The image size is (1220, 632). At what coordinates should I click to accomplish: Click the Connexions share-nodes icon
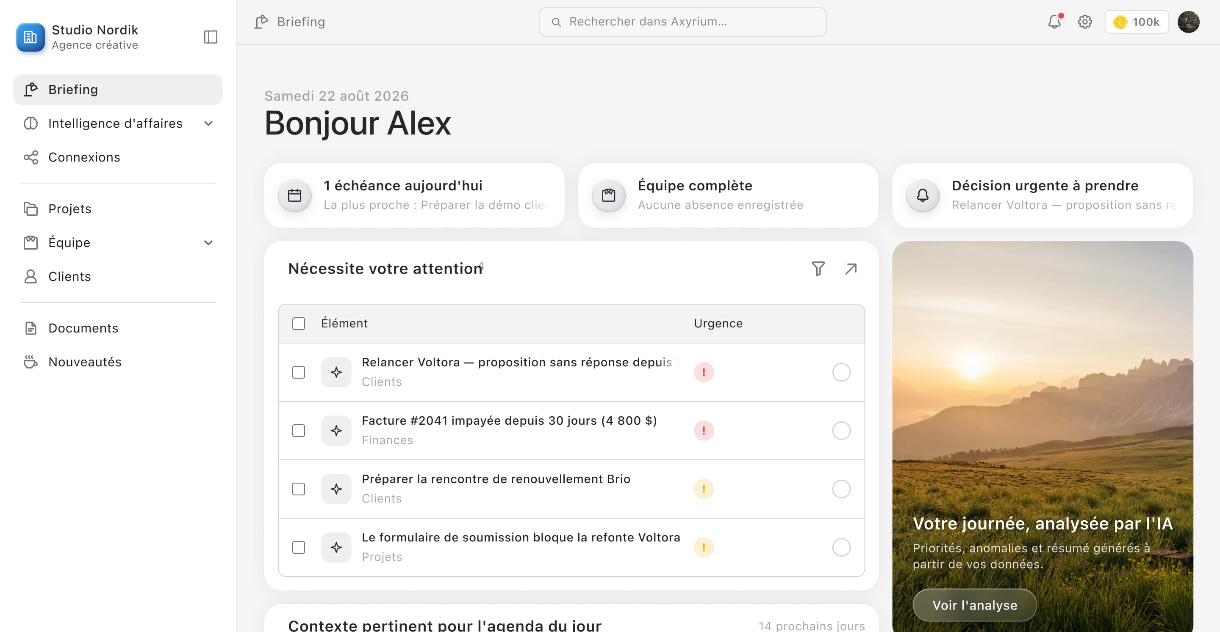[31, 157]
